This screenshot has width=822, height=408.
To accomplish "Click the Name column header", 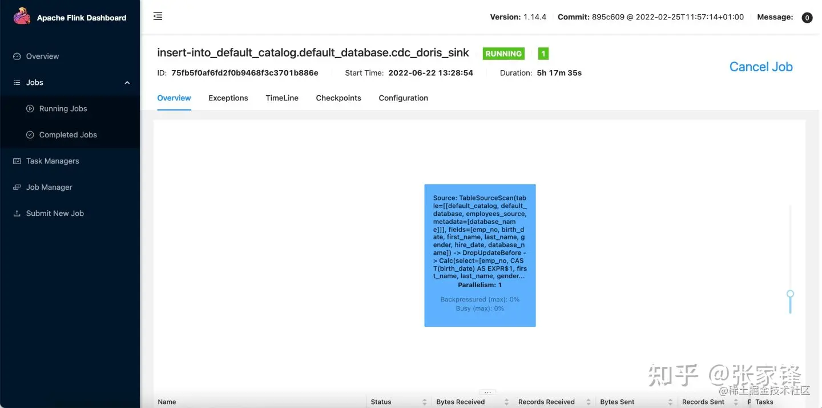I will pos(167,402).
